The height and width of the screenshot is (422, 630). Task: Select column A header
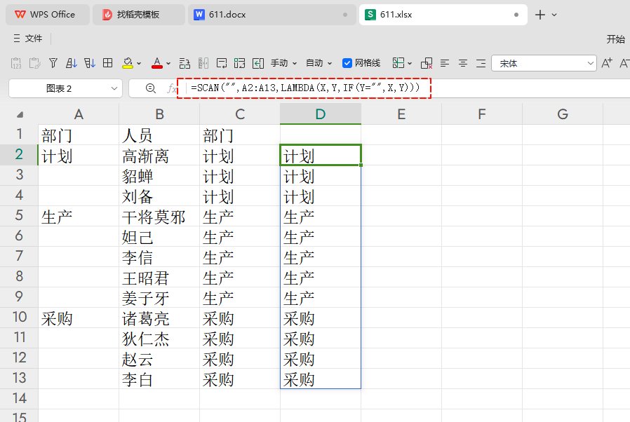[x=79, y=114]
